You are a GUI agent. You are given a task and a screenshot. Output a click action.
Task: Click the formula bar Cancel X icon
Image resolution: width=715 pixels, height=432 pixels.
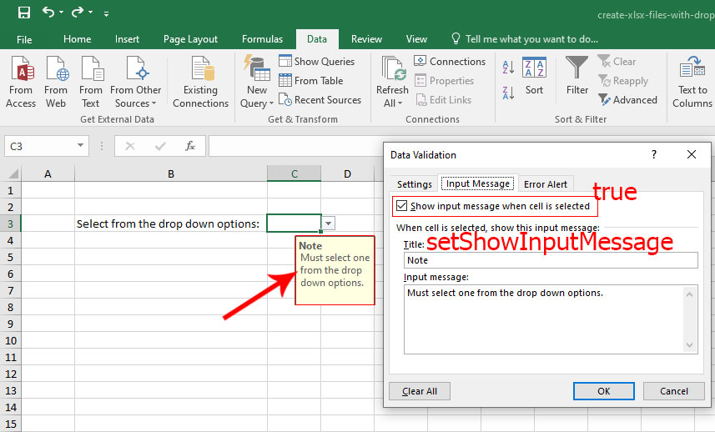130,146
